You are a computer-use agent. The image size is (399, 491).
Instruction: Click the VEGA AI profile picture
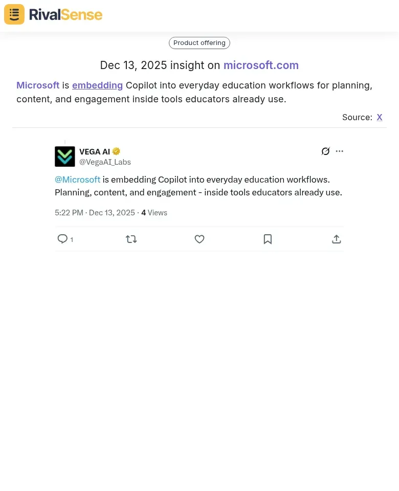tap(65, 157)
